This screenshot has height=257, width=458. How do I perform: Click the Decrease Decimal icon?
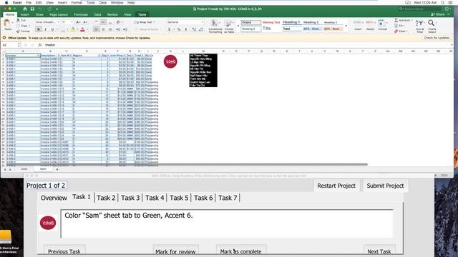pos(201,29)
